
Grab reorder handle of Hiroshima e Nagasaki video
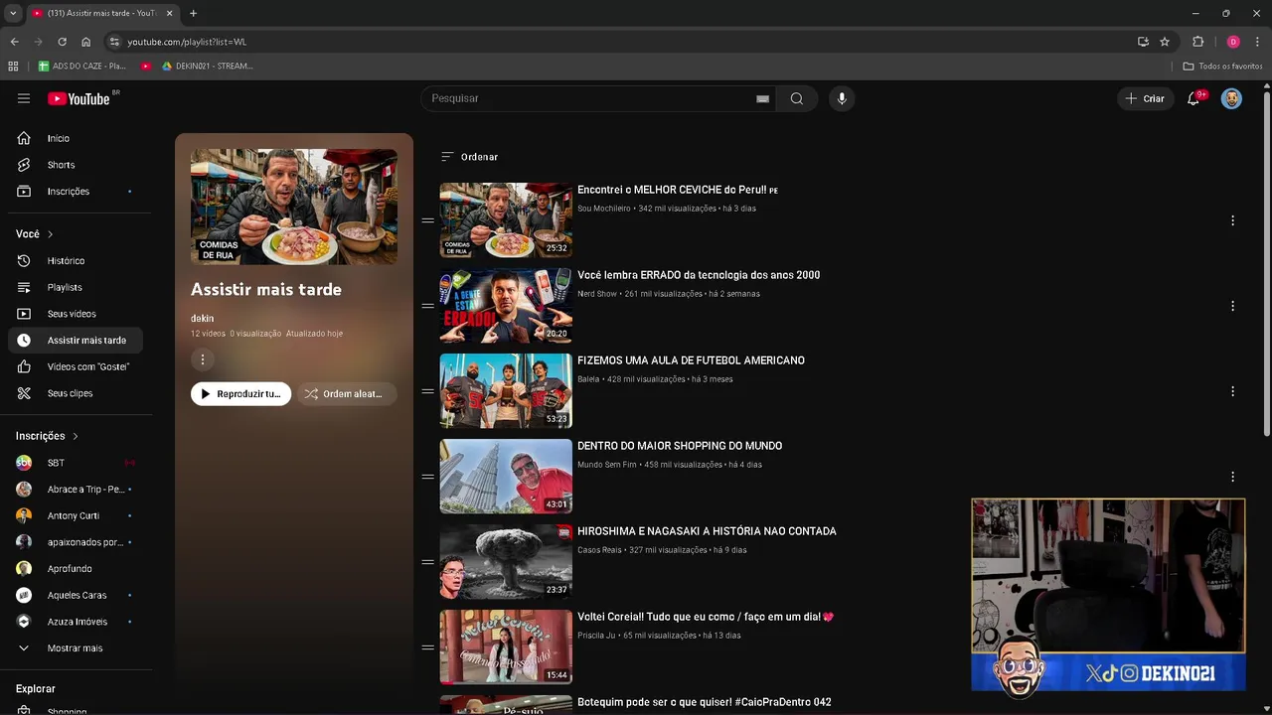click(427, 562)
